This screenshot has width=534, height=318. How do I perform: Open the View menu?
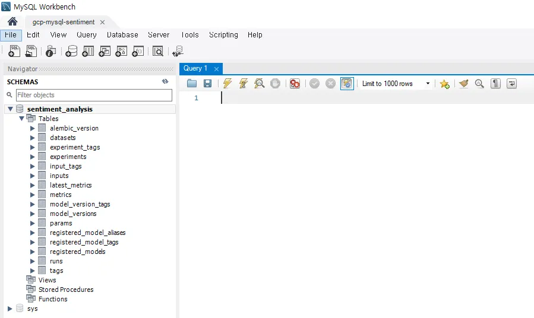coord(58,35)
